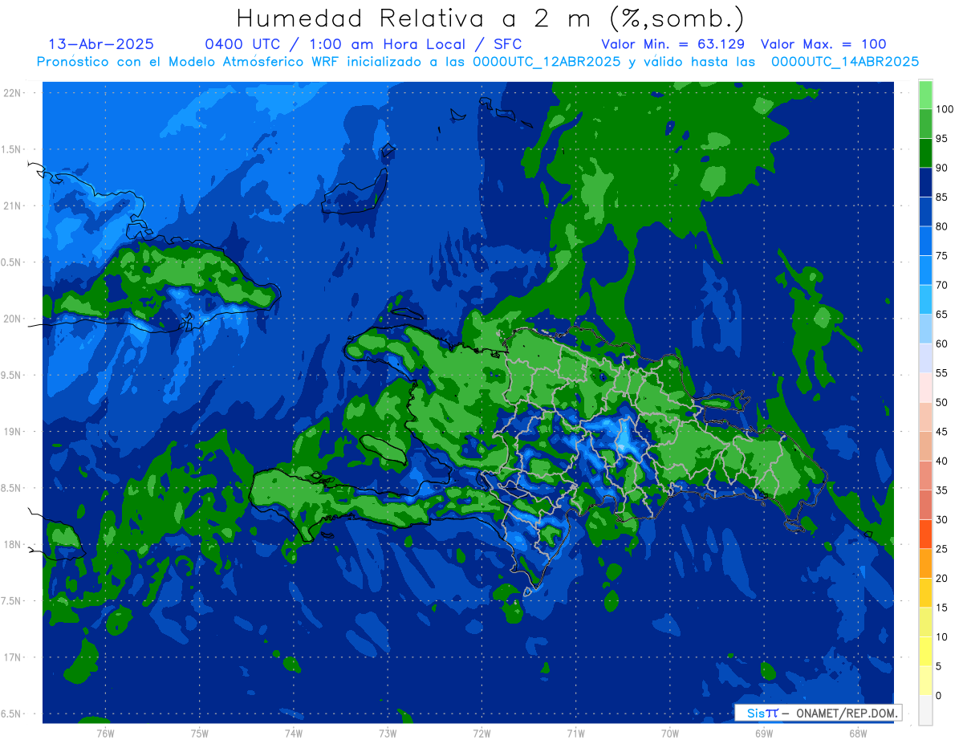Click the '76W' longitude label
Screen dimensions: 963x744
[105, 734]
